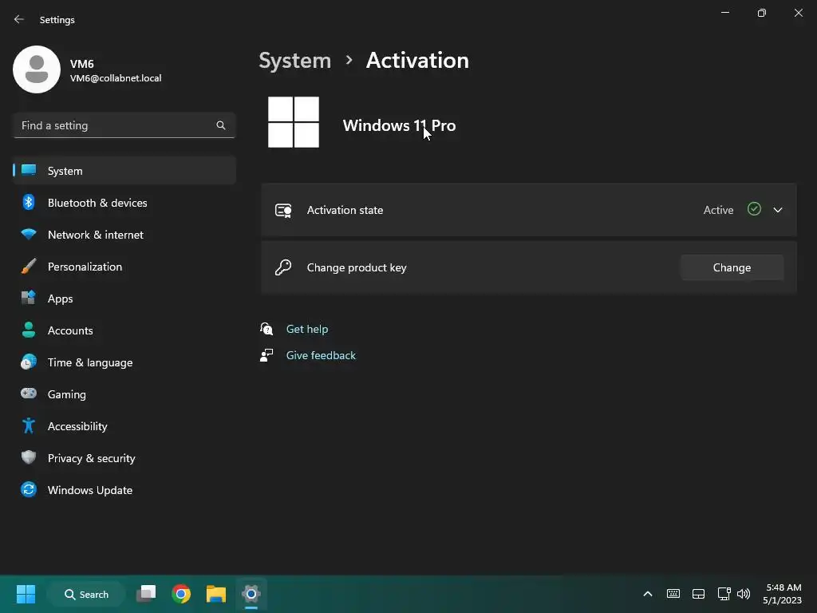The image size is (817, 613).
Task: Click the Settings window title text
Action: pos(57,20)
